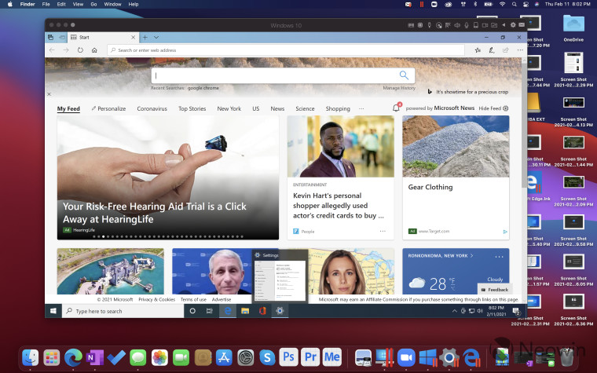Open Windows Action Center notification icon

[516, 311]
